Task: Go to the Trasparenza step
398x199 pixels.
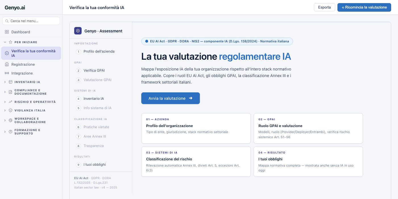Action: [x=101, y=146]
